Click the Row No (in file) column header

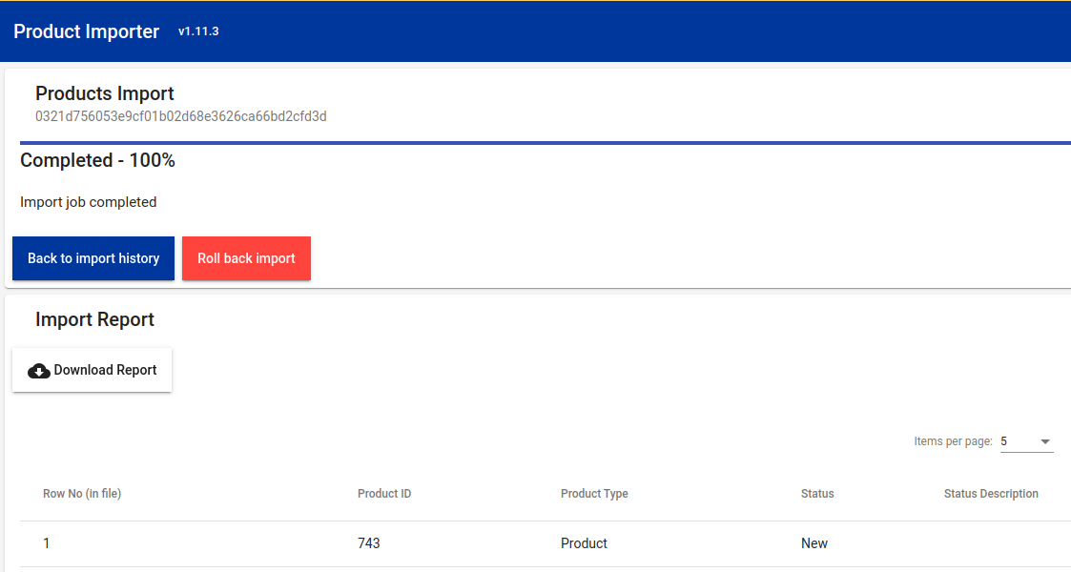point(82,494)
